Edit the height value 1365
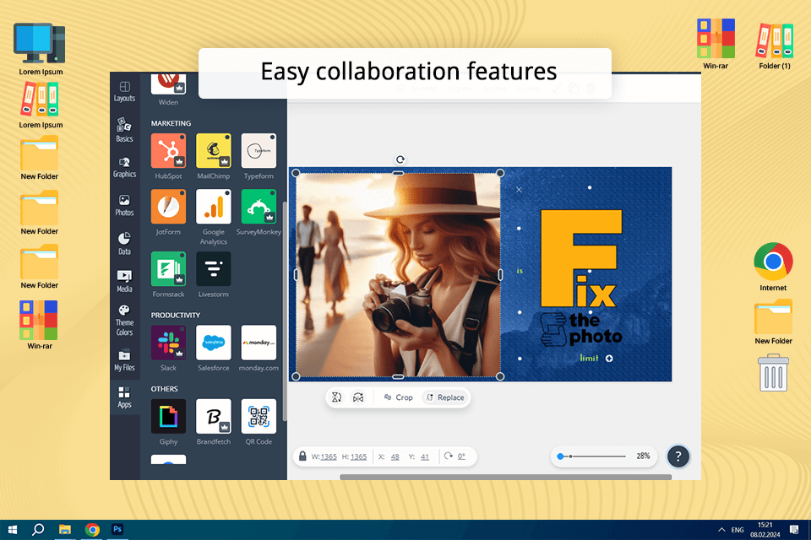 [358, 456]
